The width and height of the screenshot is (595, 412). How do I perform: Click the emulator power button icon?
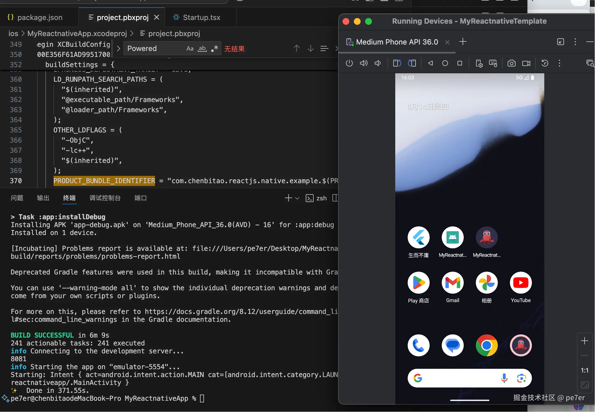pos(349,63)
